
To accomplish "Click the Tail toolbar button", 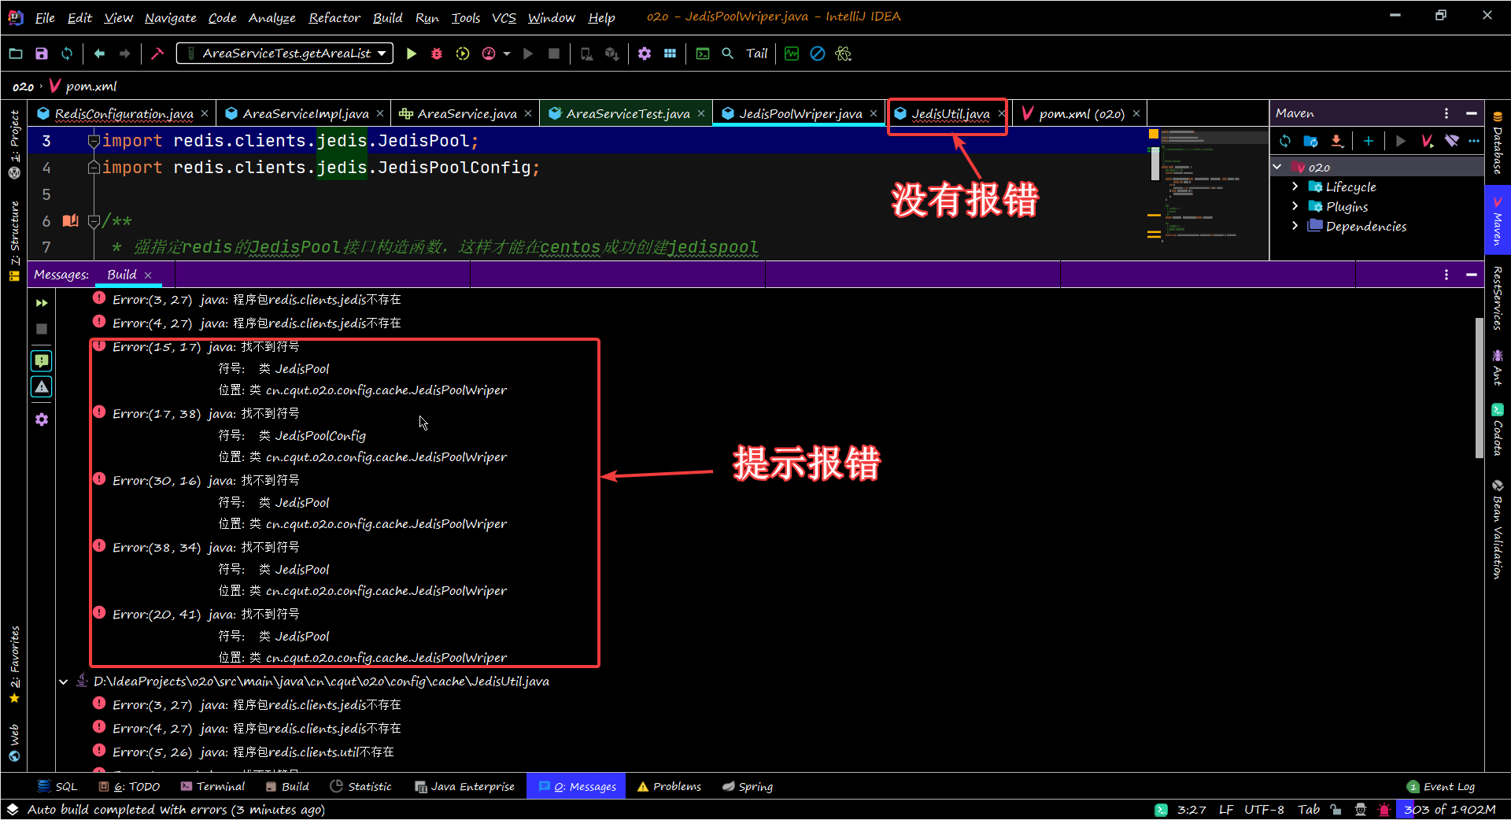I will 756,54.
